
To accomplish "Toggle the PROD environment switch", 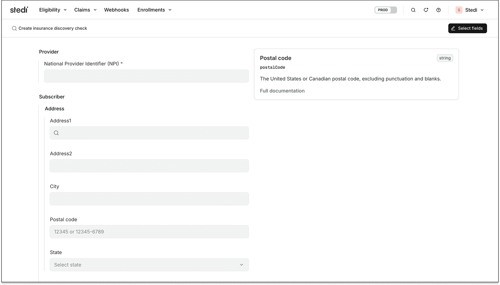I will click(386, 10).
